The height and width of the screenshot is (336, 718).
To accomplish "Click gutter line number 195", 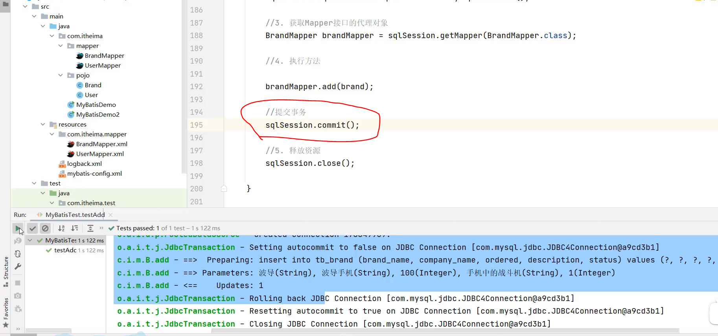I will point(197,125).
